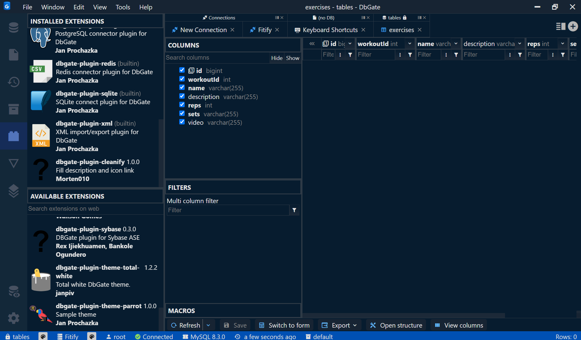Image resolution: width=581 pixels, height=340 pixels.
Task: Open the triangle cell data sidebar icon
Action: [14, 163]
